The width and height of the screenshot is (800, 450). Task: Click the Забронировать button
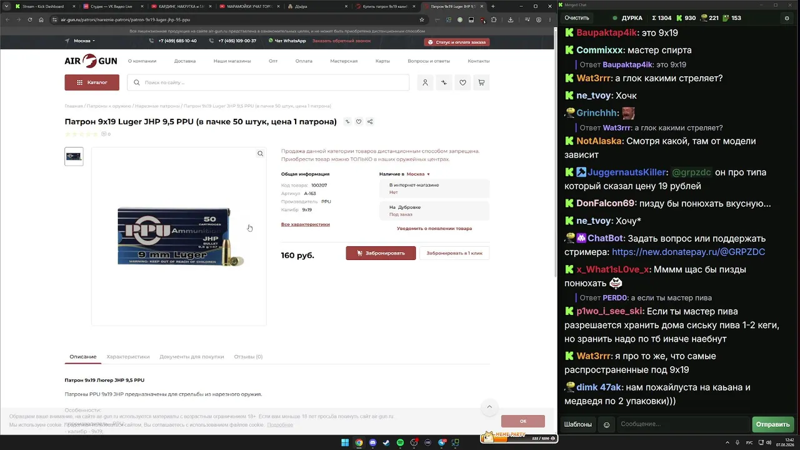coord(381,253)
